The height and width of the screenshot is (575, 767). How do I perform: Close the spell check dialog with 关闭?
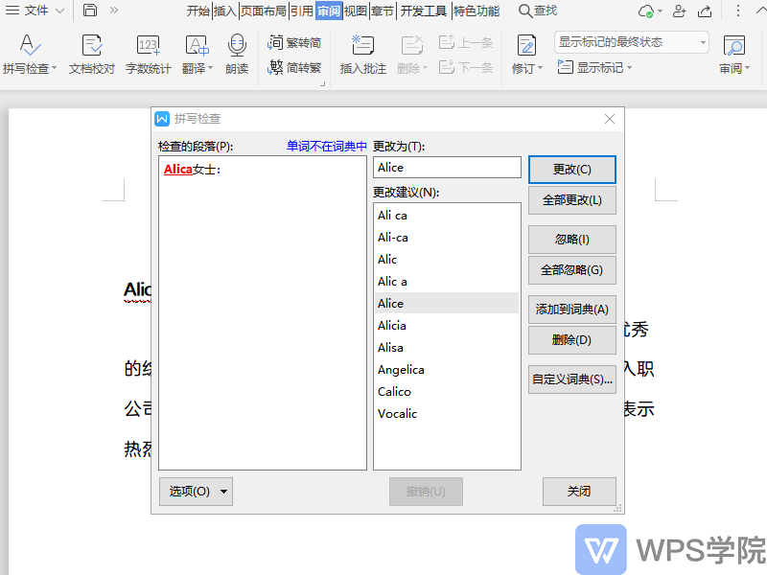[x=579, y=492]
